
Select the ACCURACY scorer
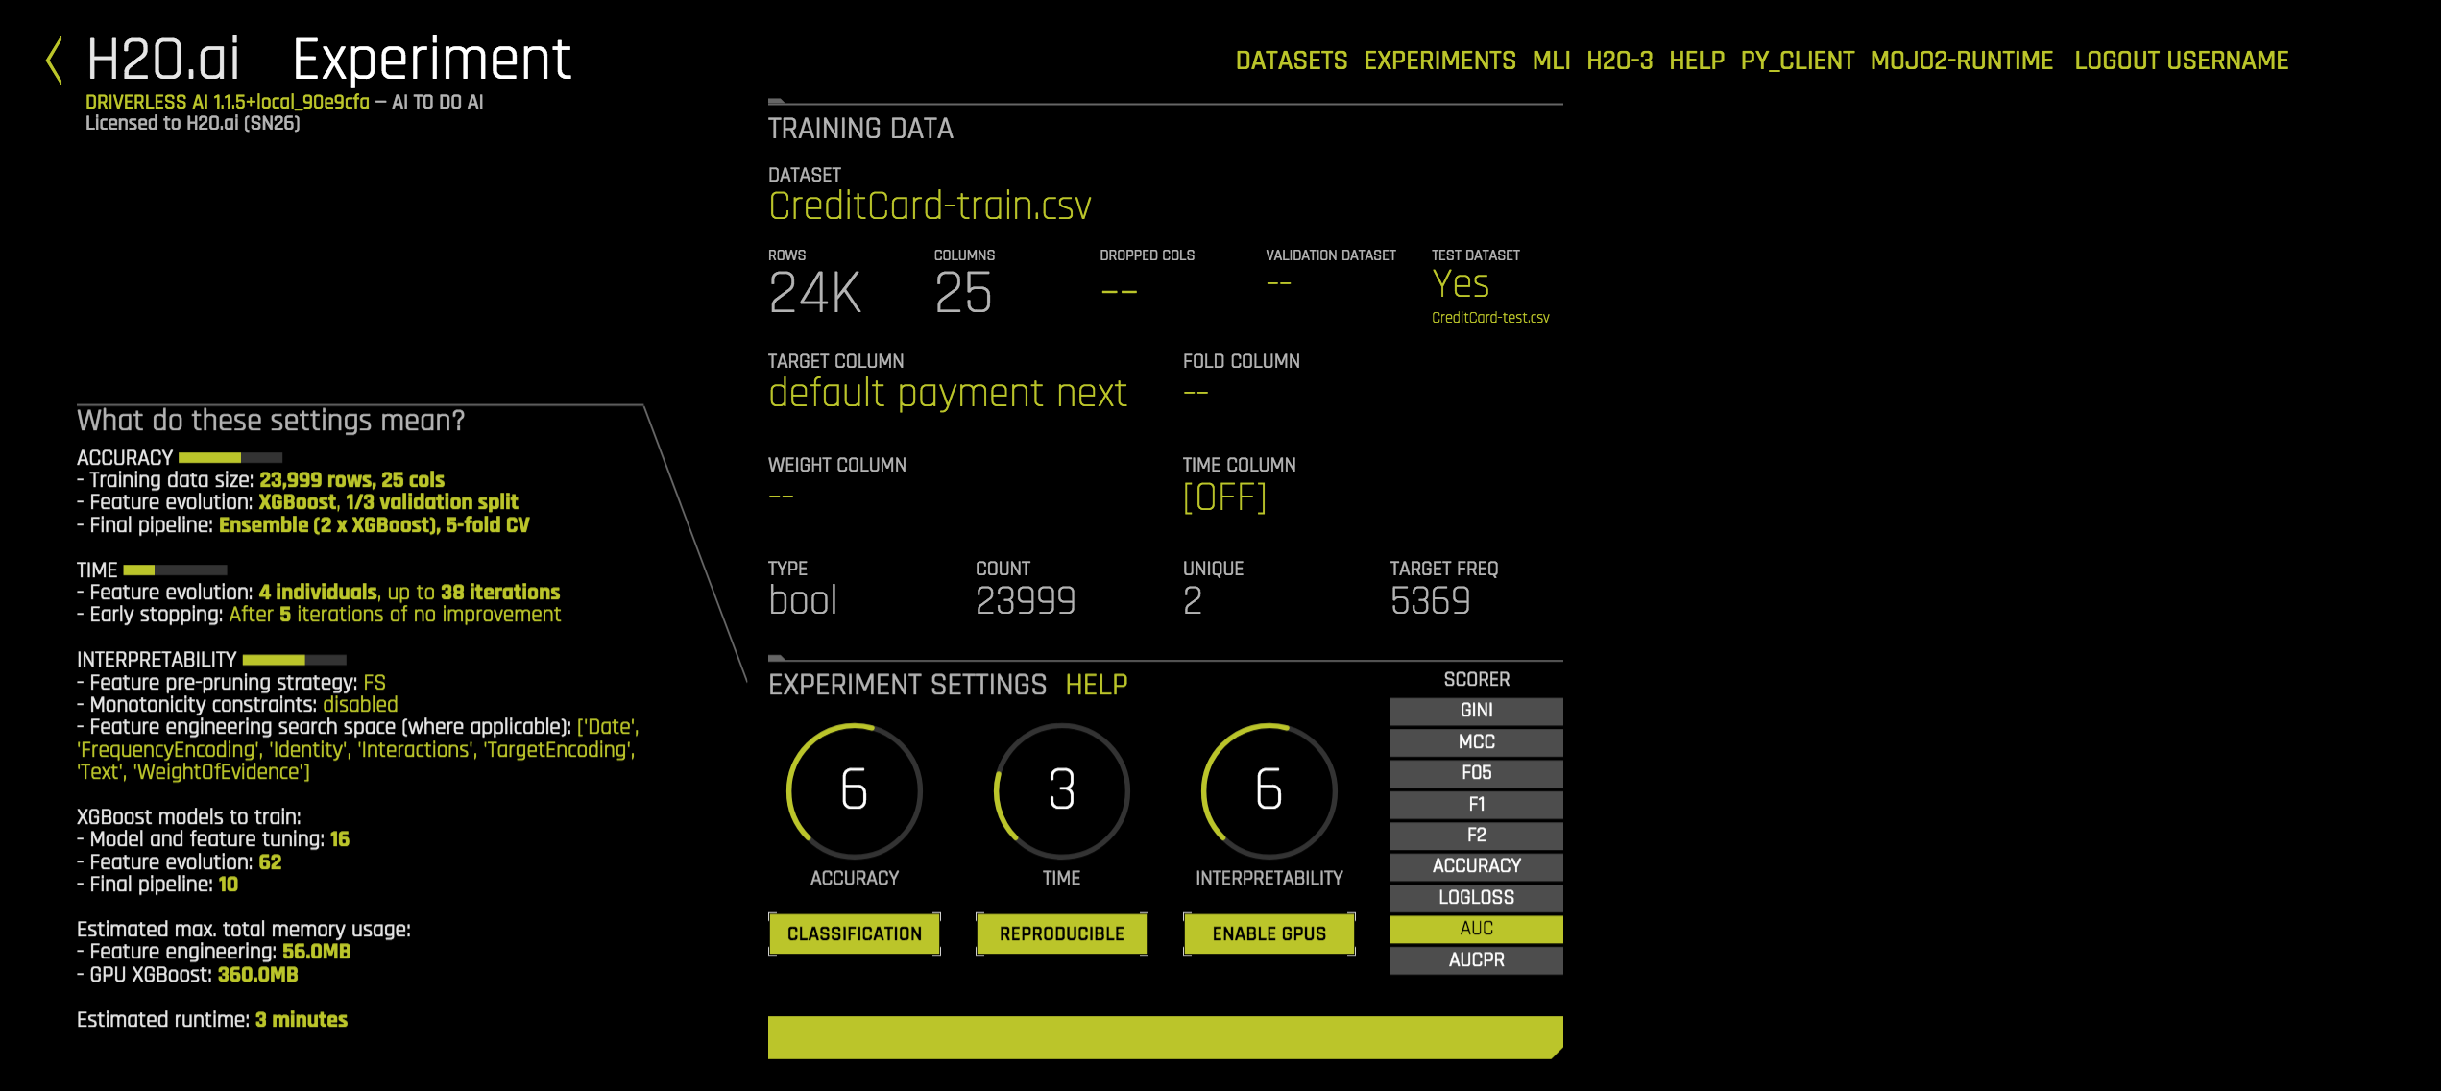[x=1476, y=866]
